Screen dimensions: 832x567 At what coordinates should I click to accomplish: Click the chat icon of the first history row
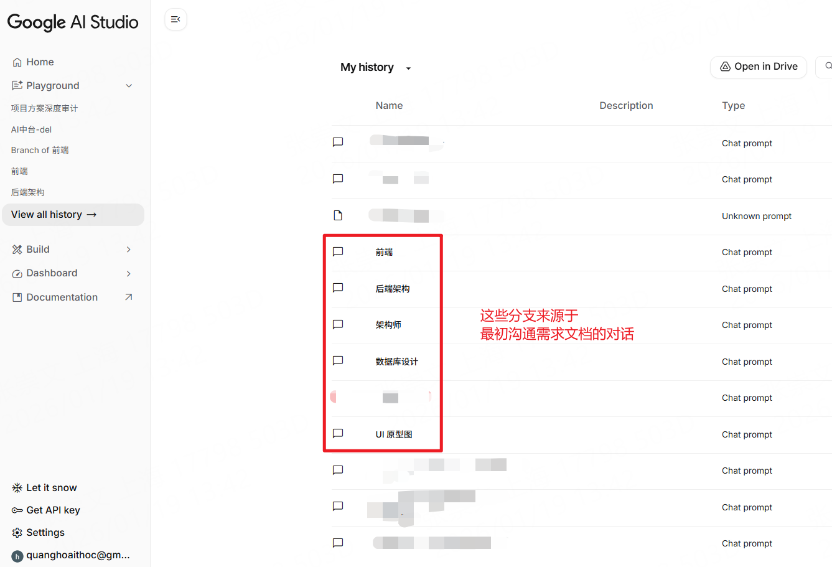coord(338,142)
